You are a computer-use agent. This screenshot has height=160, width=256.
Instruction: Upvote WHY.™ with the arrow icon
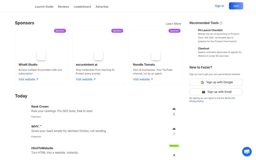coord(174,129)
